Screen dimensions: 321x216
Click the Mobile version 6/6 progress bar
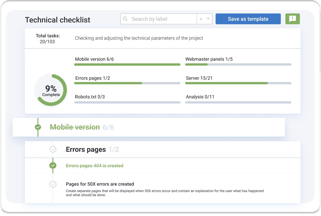coord(127,65)
